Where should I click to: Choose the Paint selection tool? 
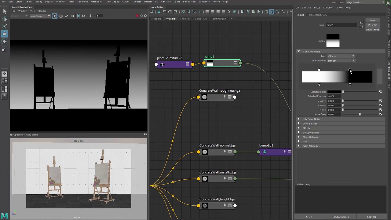click(x=5, y=26)
